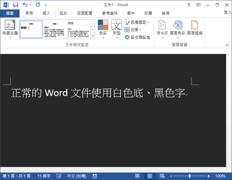Click the 登入 sign-in link
The height and width of the screenshot is (180, 232).
point(228,12)
